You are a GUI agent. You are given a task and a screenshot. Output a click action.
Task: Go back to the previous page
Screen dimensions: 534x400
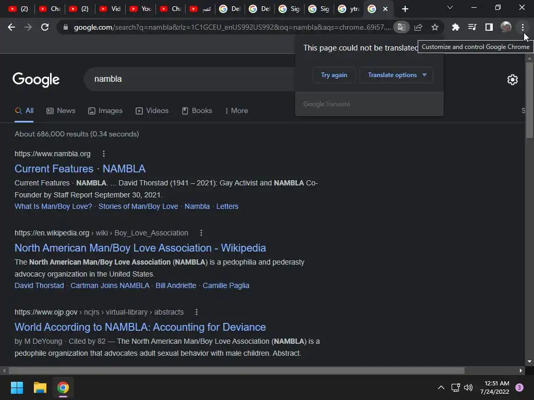[11, 27]
